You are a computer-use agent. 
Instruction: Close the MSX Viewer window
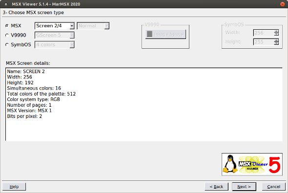point(282,4)
